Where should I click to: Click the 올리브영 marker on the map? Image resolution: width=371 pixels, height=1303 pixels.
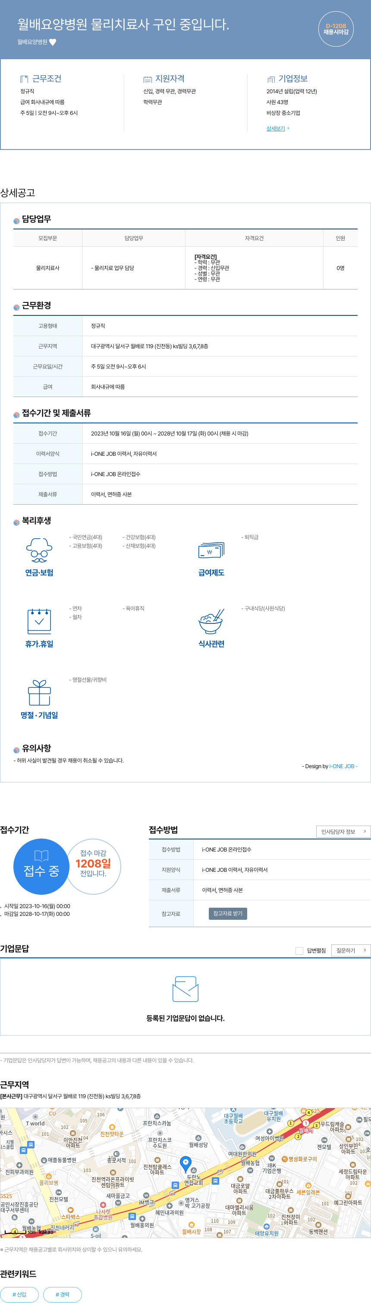pos(49,1181)
